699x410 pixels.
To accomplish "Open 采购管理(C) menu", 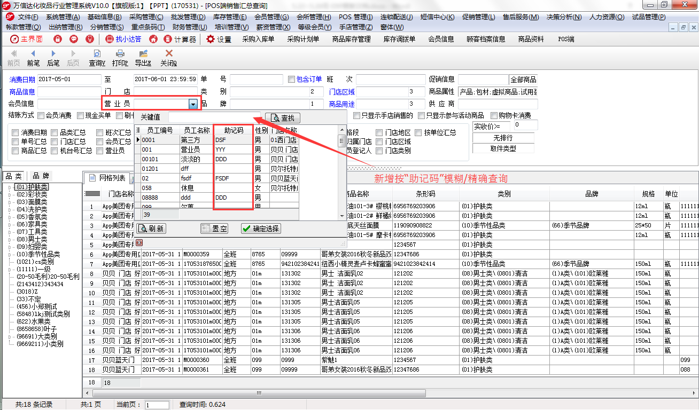I will click(146, 17).
